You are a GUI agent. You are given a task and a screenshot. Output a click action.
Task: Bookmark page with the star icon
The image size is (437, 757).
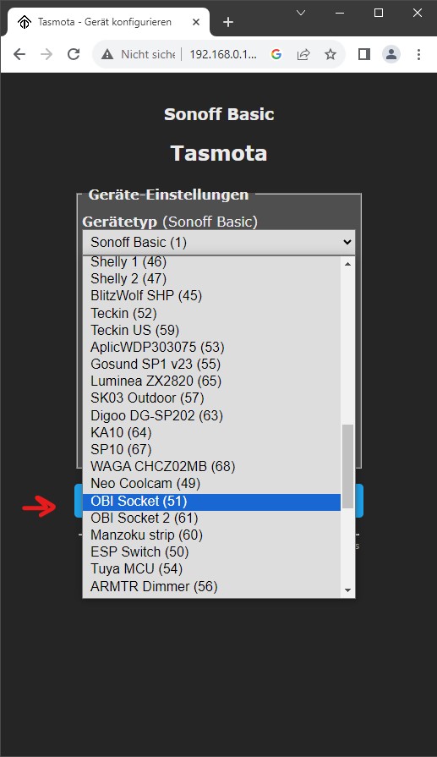pyautogui.click(x=330, y=54)
